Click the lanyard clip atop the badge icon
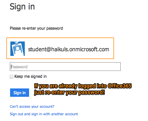The height and width of the screenshot is (121, 148). pyautogui.click(x=16, y=43)
